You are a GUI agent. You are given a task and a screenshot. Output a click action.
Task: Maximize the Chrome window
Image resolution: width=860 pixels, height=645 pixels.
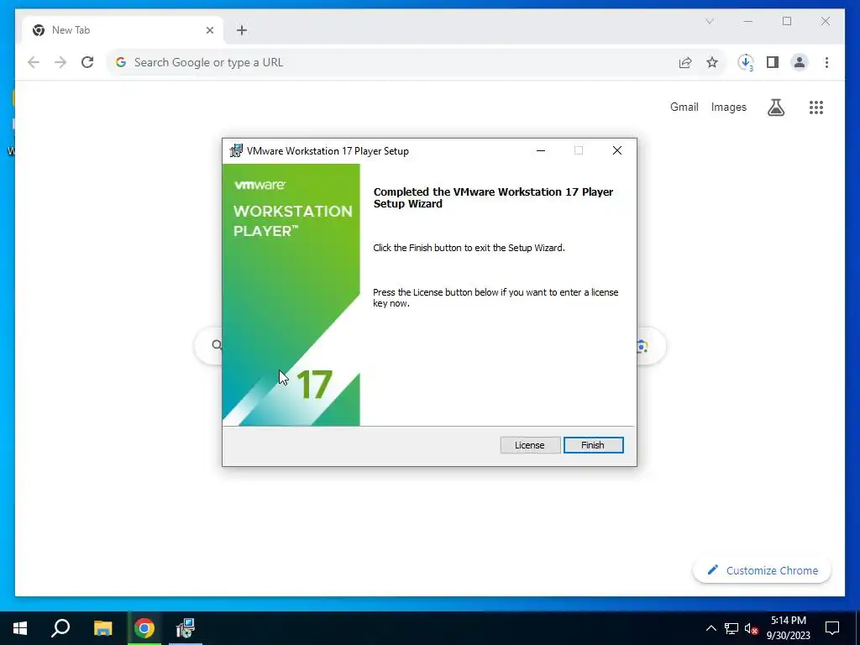(787, 21)
